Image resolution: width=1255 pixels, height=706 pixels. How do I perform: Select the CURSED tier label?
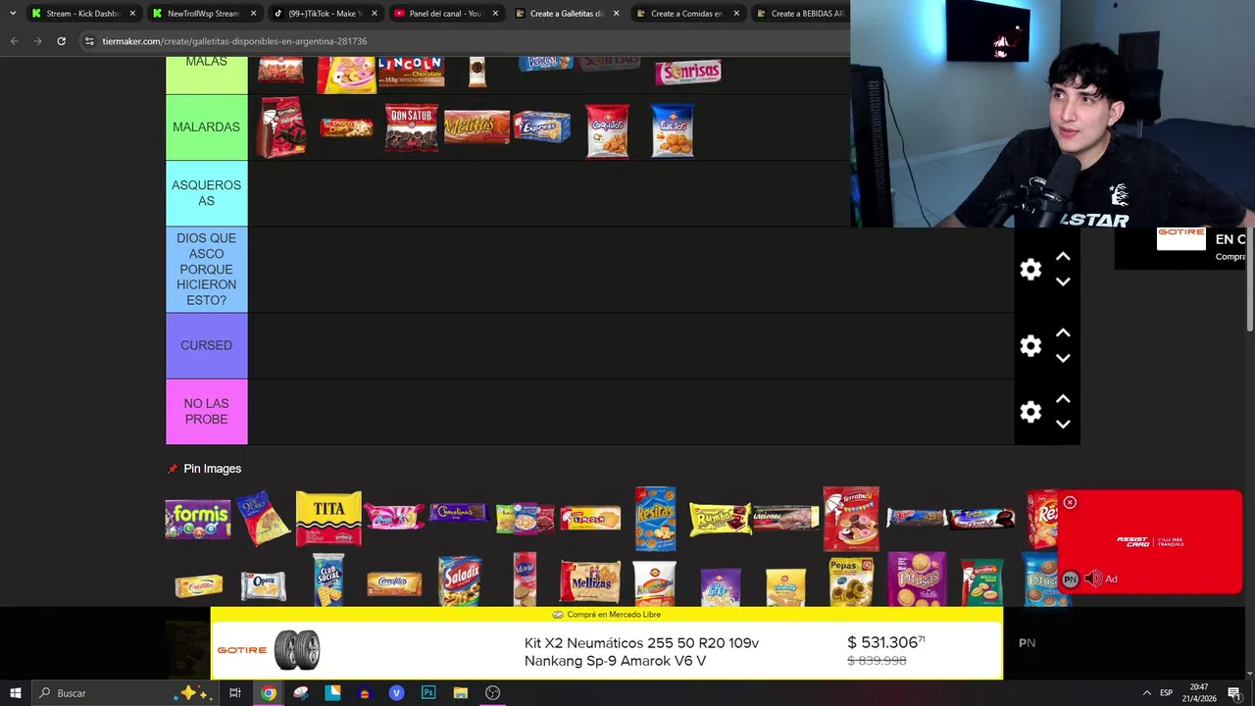point(206,346)
